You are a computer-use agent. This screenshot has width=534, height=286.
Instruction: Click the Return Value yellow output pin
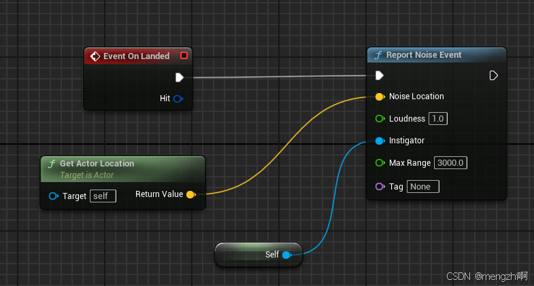click(x=191, y=194)
